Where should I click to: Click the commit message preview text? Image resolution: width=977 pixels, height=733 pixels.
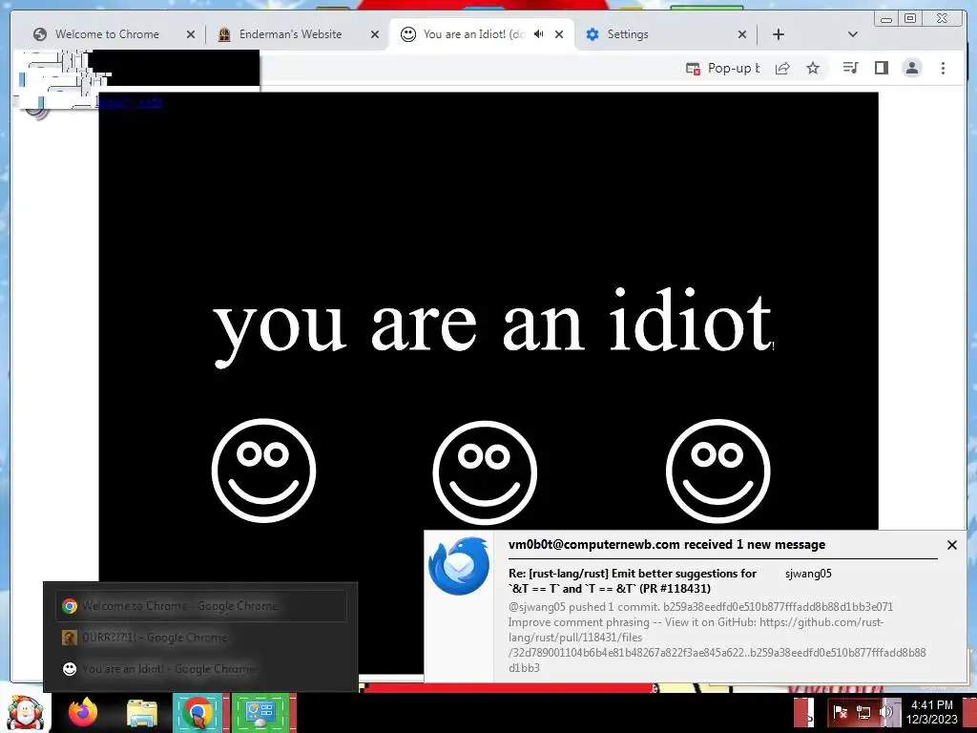pyautogui.click(x=717, y=637)
